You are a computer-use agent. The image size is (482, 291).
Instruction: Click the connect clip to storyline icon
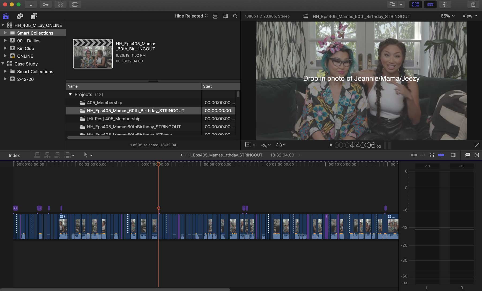(x=37, y=155)
